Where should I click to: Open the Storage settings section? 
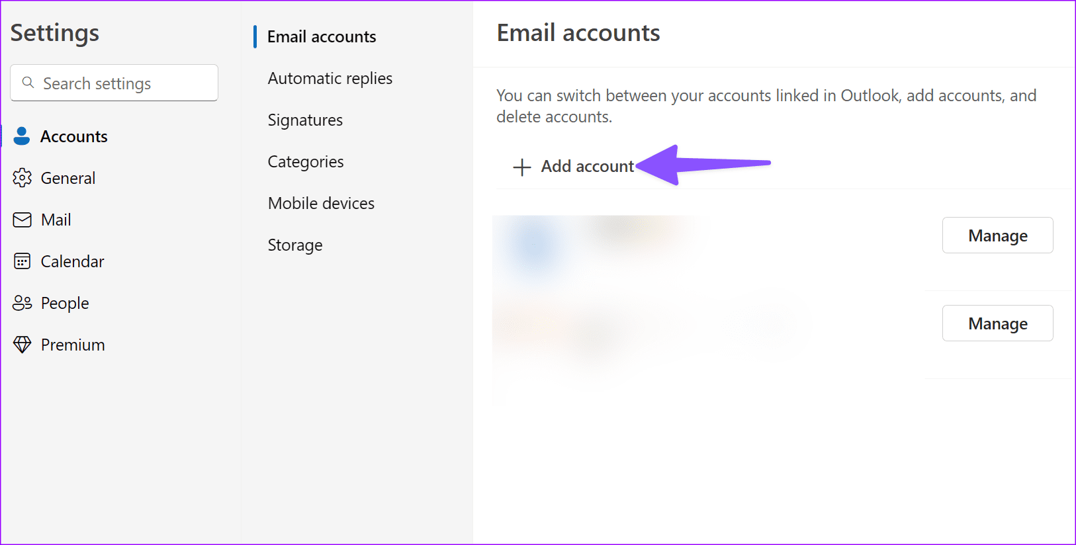(295, 245)
